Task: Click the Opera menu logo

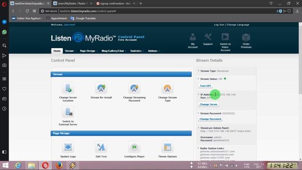Action: click(x=4, y=4)
